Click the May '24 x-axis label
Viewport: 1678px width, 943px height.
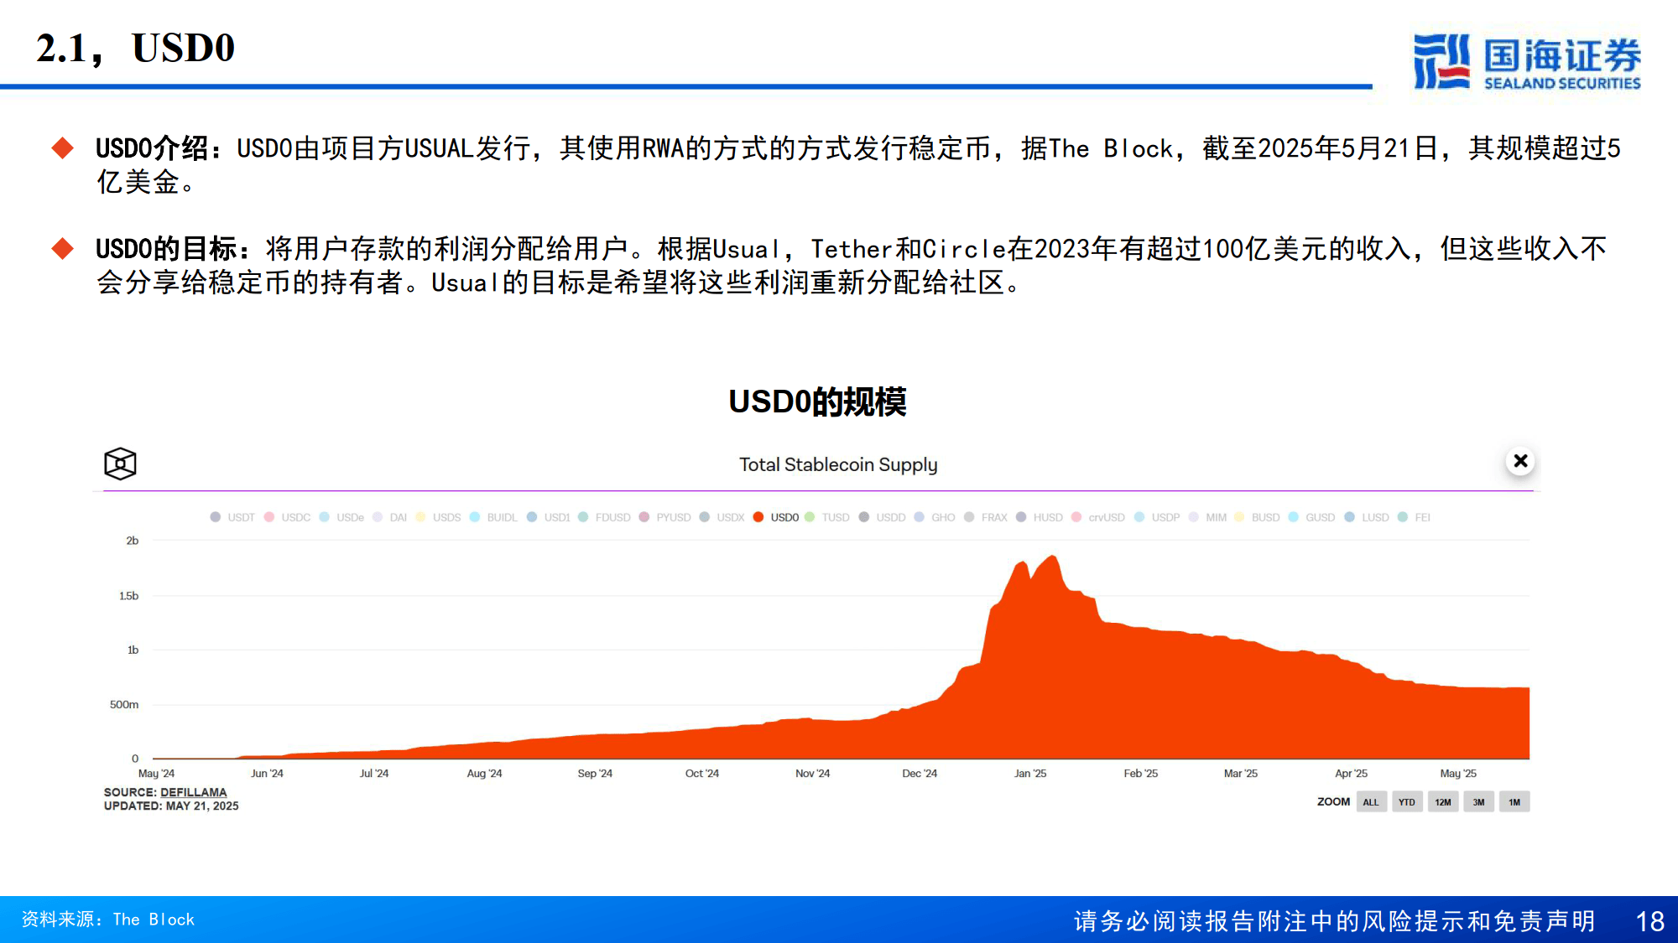pyautogui.click(x=156, y=773)
